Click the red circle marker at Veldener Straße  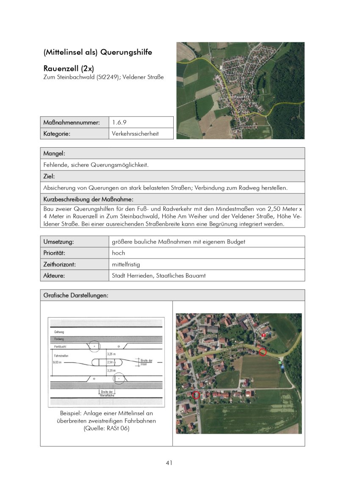tap(196, 395)
